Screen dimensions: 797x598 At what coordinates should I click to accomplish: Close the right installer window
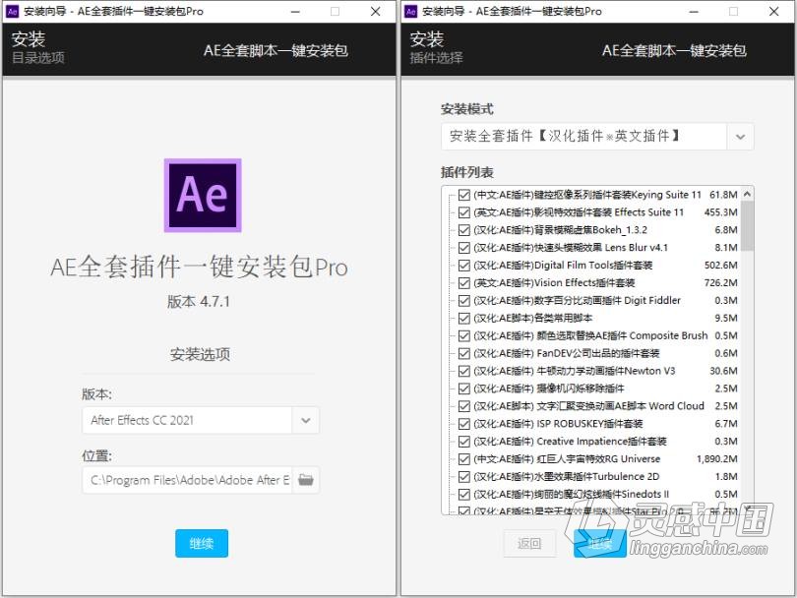(773, 11)
